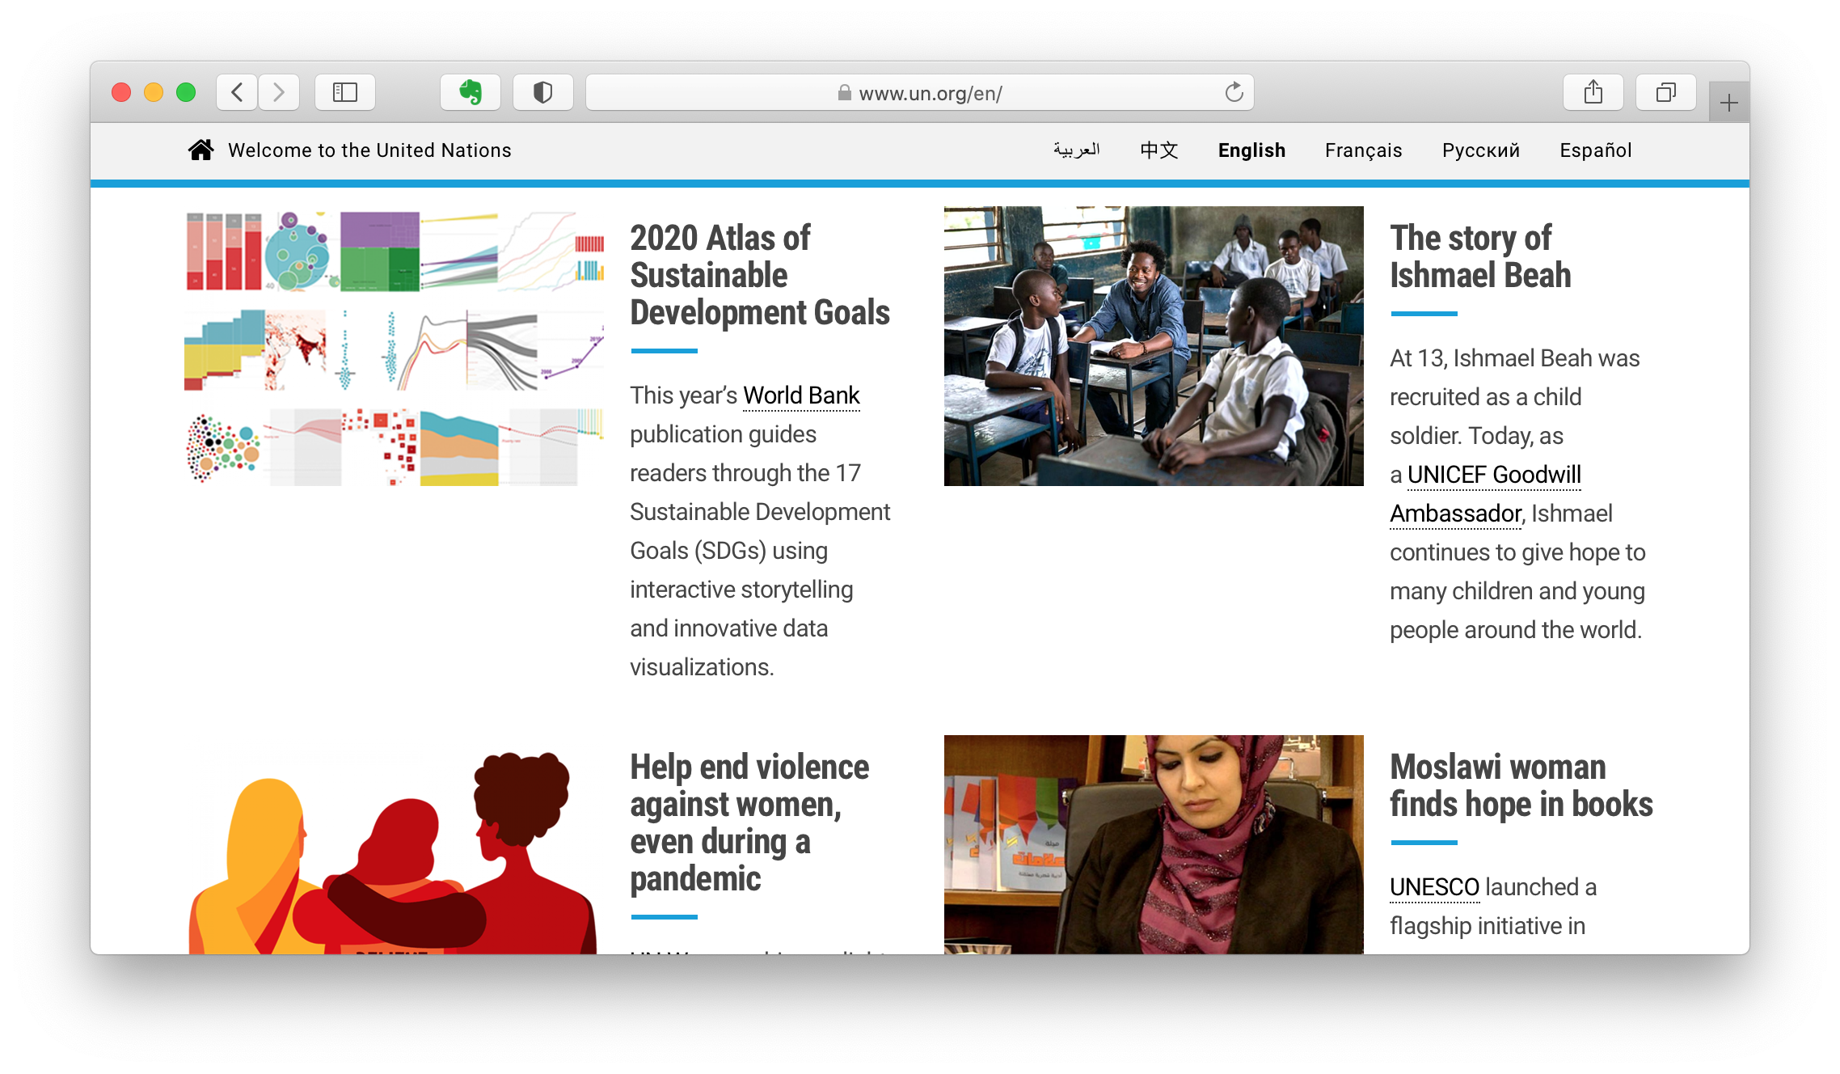Viewport: 1840px width, 1074px height.
Task: Open the Share menu button
Action: point(1593,92)
